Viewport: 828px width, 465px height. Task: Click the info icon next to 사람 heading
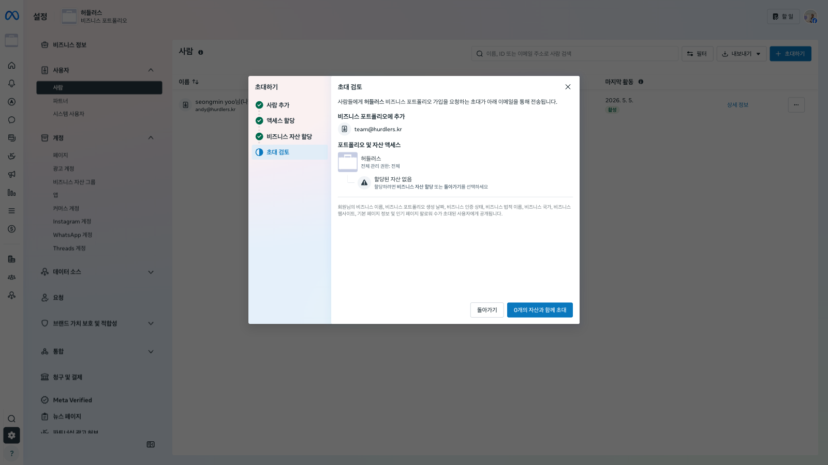point(201,52)
